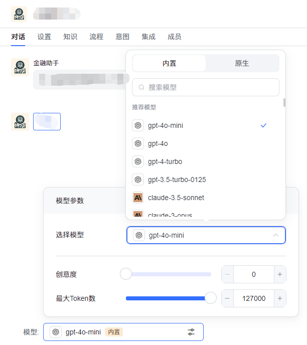
Task: Click the OpenAI icon next to gpt-4o-mini in list
Action: click(138, 125)
